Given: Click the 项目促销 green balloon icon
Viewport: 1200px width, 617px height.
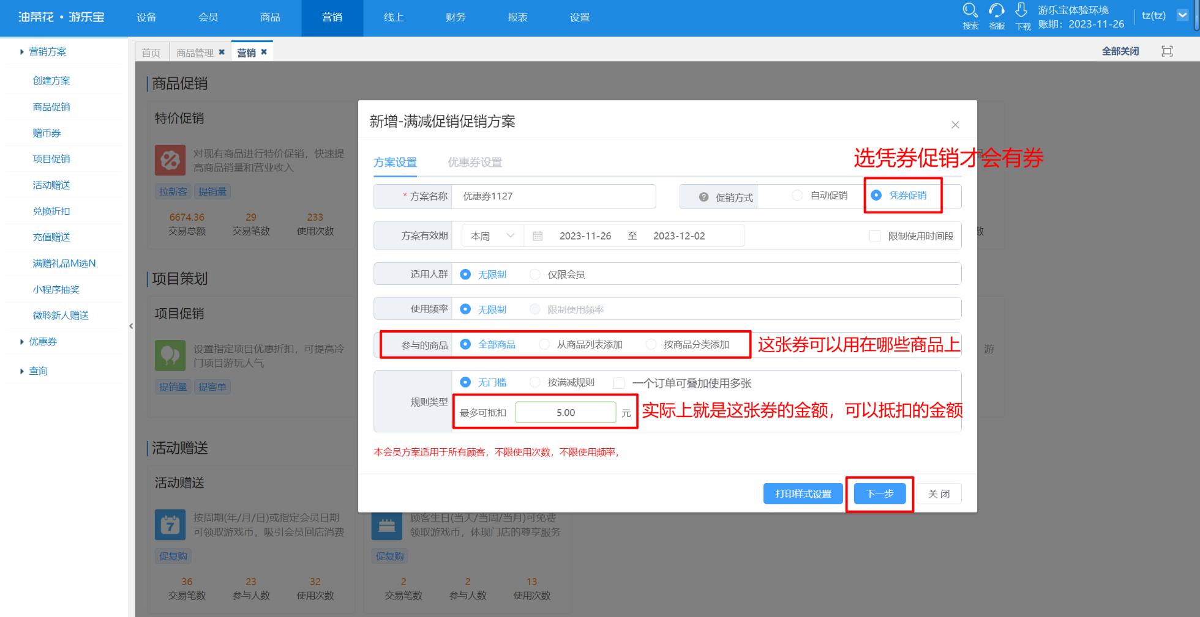Looking at the screenshot, I should [x=170, y=355].
